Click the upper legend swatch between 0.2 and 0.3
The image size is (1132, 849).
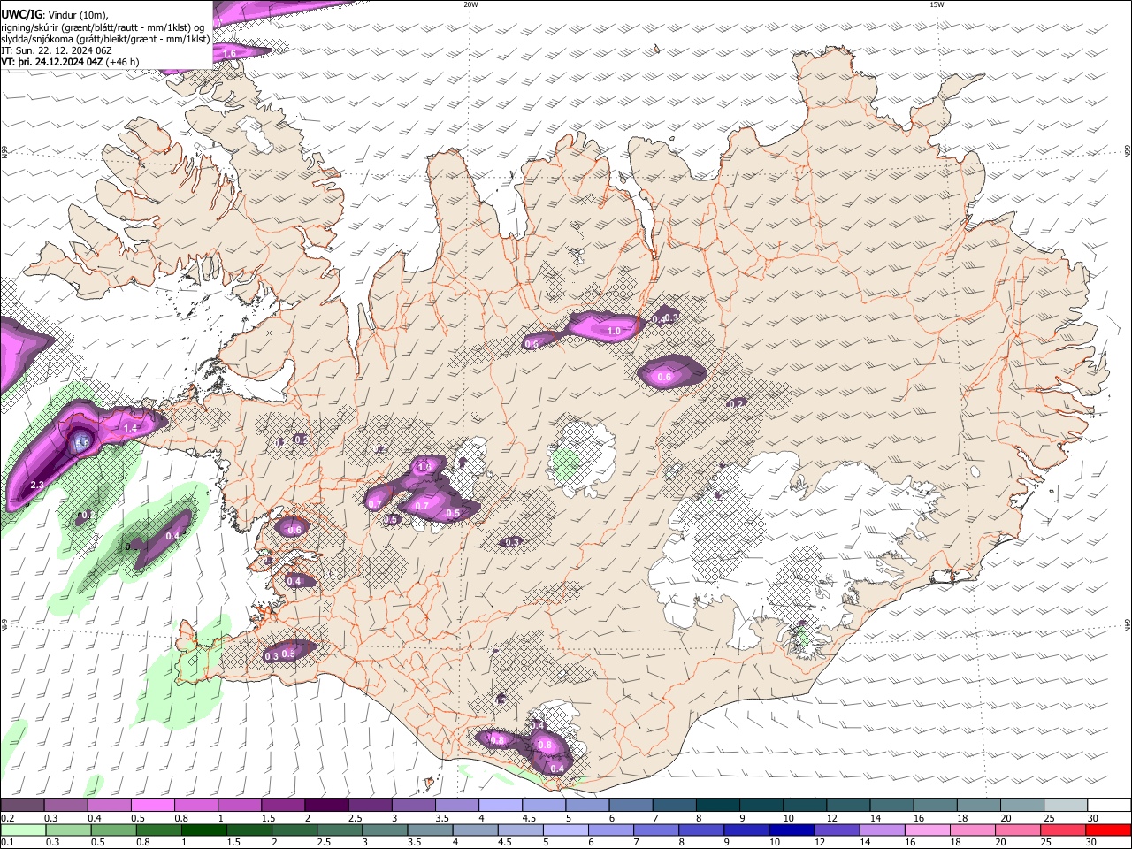tap(22, 806)
